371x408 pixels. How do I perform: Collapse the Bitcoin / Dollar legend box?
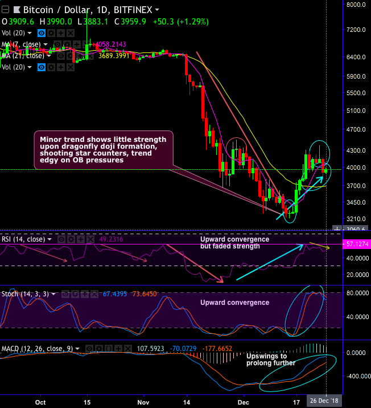click(x=6, y=10)
